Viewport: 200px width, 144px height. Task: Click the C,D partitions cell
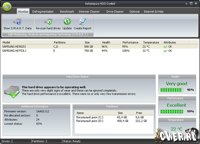click(x=56, y=47)
